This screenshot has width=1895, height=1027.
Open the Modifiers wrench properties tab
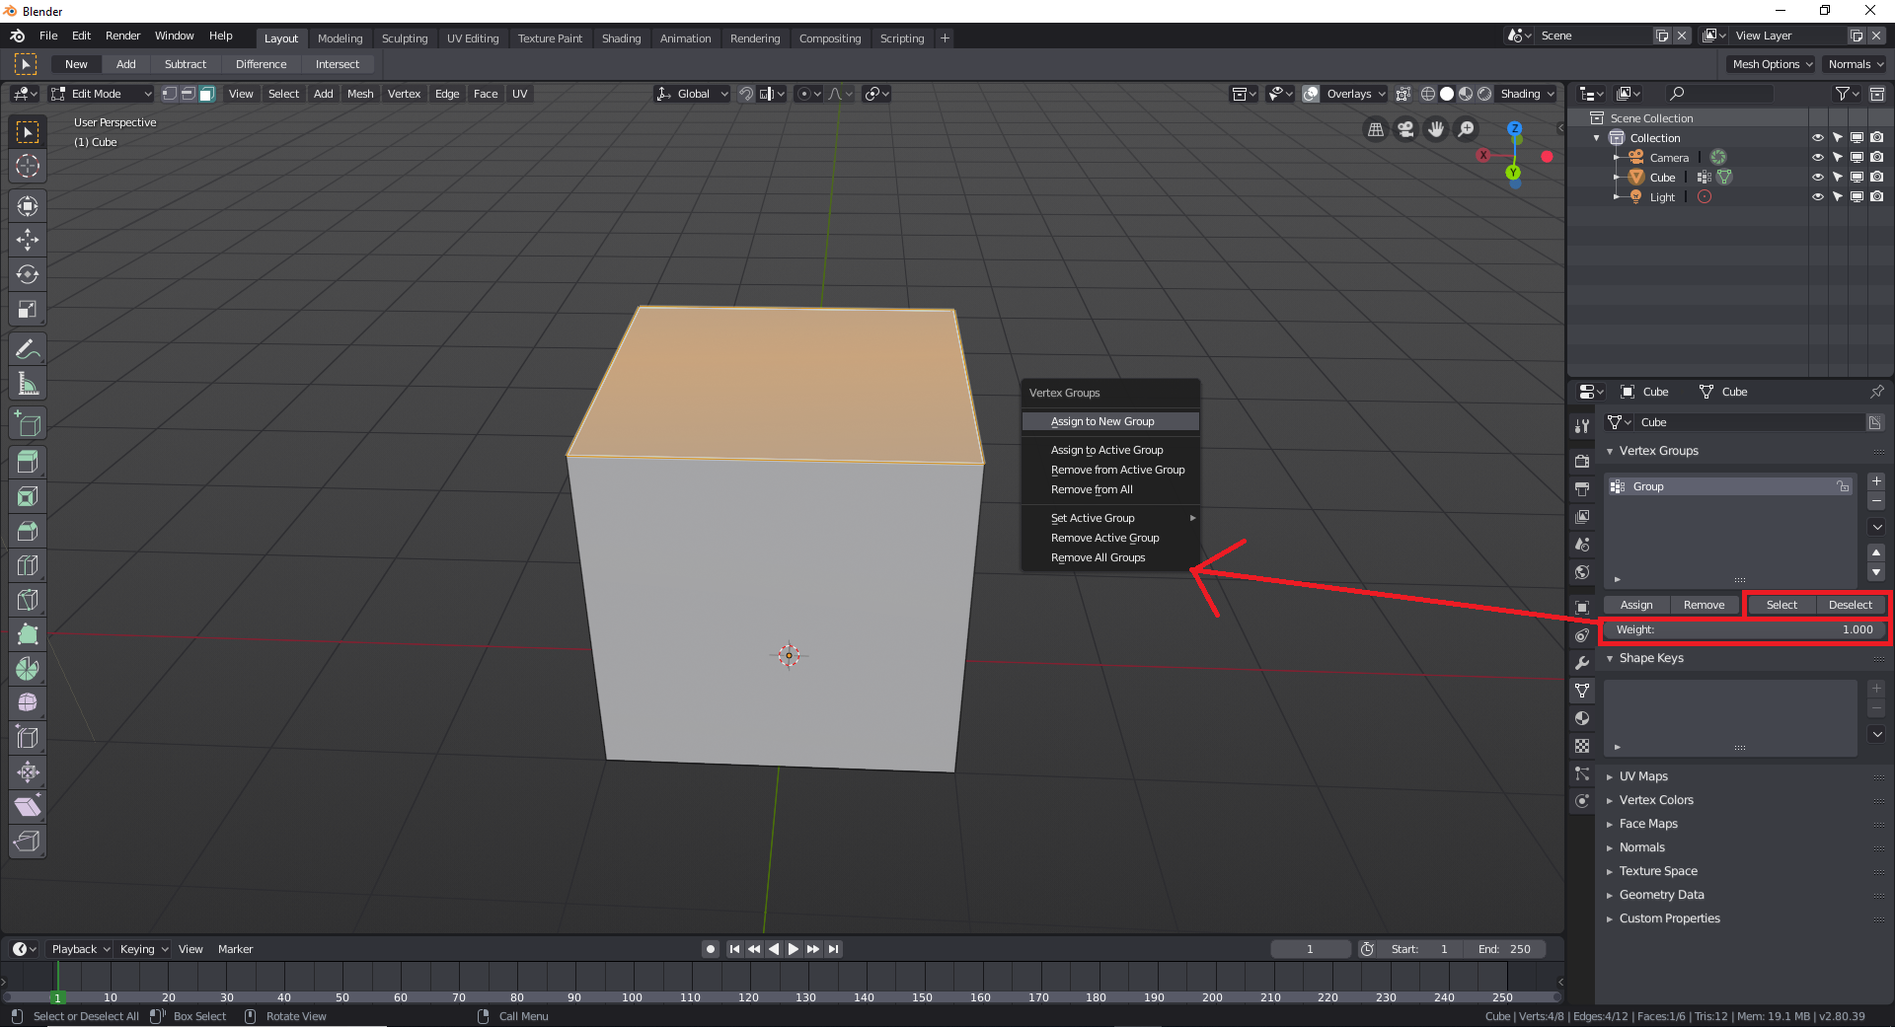1582,663
